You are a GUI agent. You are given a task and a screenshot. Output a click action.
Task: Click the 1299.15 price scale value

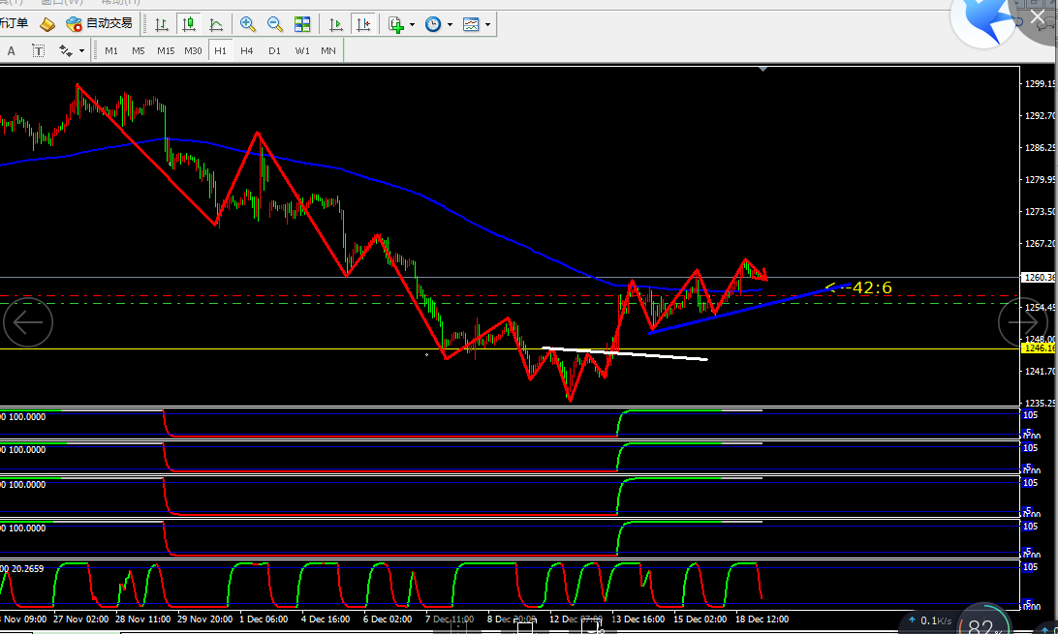[x=1040, y=83]
